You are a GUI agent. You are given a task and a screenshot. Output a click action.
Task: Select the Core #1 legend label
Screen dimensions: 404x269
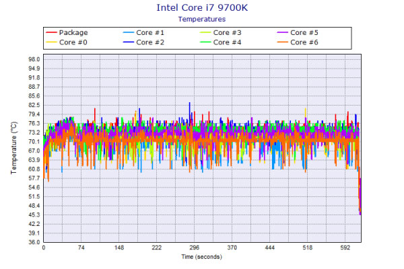click(x=150, y=33)
